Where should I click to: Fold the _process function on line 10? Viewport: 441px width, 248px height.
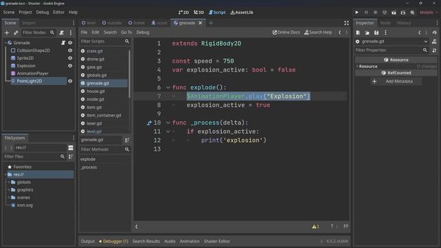coord(168,123)
